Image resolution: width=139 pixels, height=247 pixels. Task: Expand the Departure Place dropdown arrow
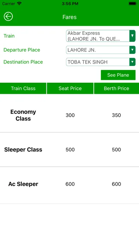pyautogui.click(x=132, y=50)
